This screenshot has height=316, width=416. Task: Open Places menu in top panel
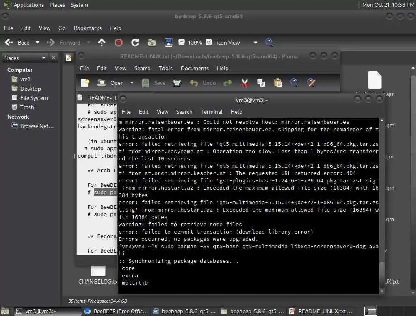pyautogui.click(x=57, y=5)
